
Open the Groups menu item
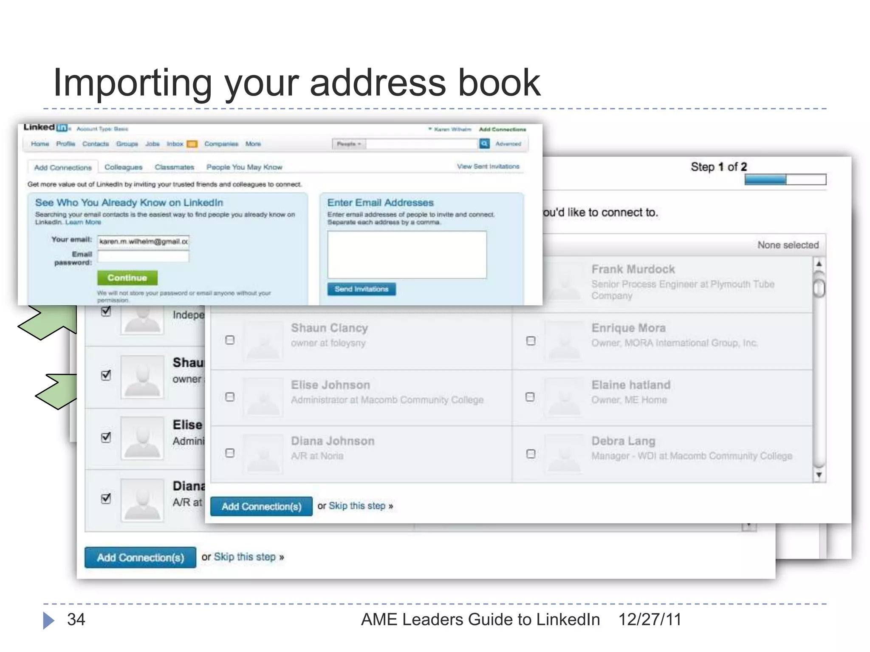coord(127,144)
